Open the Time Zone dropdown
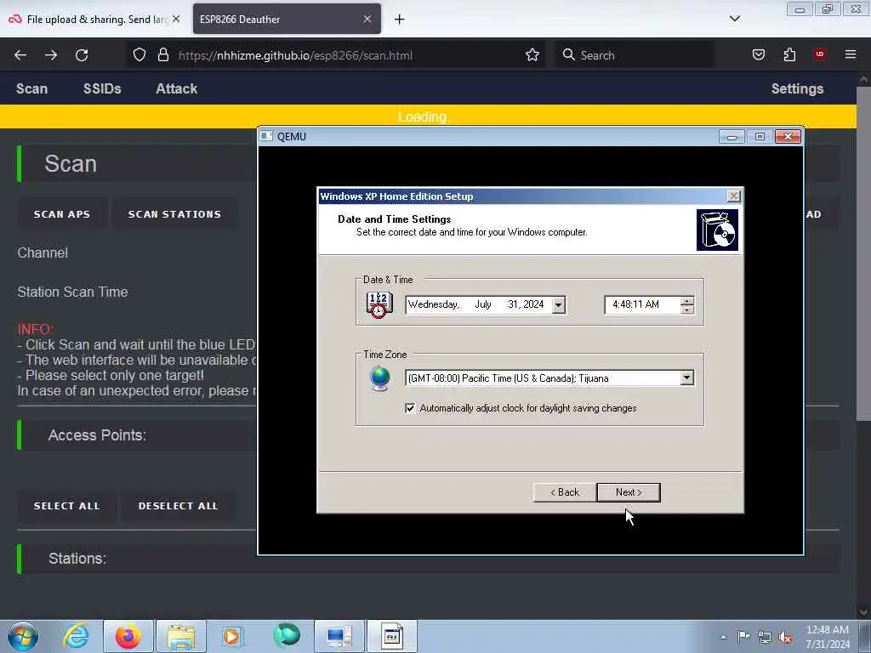Viewport: 871px width, 653px height. [x=687, y=378]
